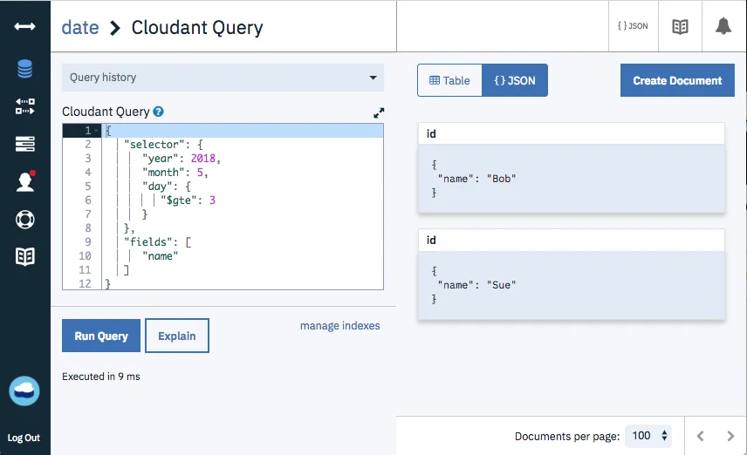Image resolution: width=747 pixels, height=455 pixels.
Task: Open Active Tasks icon in sidebar
Action: (x=24, y=143)
